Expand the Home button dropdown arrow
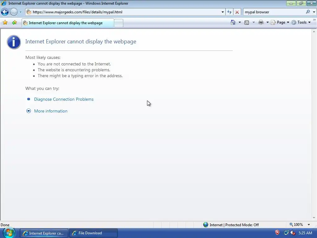The height and width of the screenshot is (238, 317). [x=240, y=22]
